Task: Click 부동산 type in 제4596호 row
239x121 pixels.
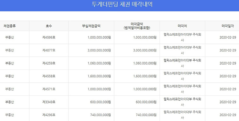Action: click(x=10, y=37)
